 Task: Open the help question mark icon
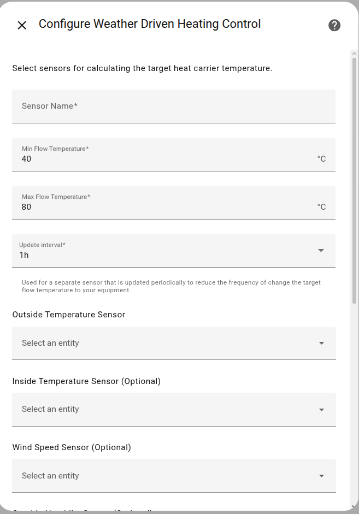[334, 25]
